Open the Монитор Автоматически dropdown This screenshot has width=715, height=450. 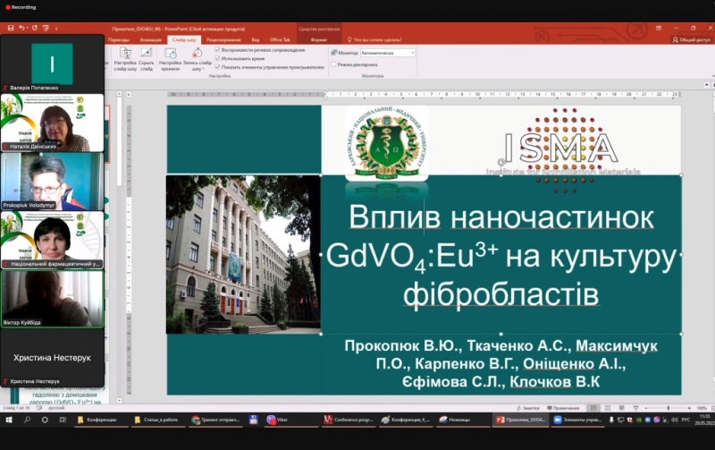coord(388,53)
